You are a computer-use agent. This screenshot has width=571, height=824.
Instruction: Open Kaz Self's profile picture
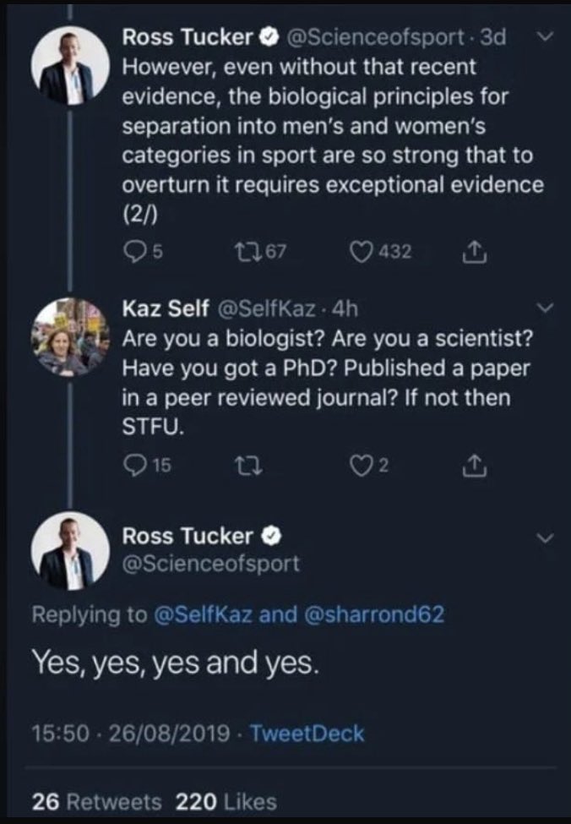(x=70, y=337)
